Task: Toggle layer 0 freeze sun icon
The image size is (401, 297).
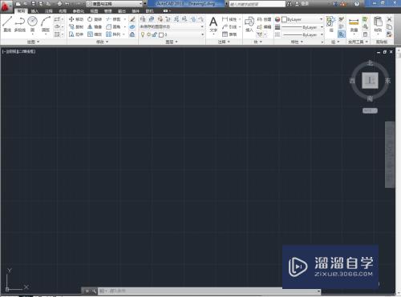Action: pyautogui.click(x=148, y=34)
